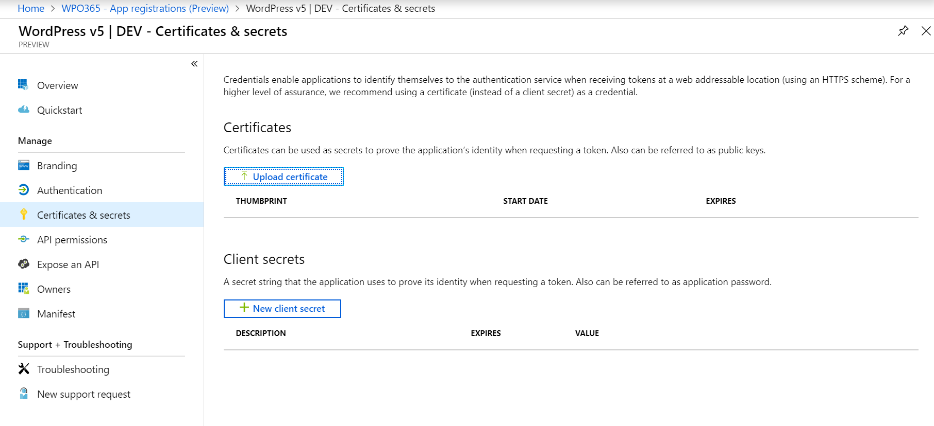The width and height of the screenshot is (934, 426).
Task: Click the Certificates section heading
Action: click(x=257, y=128)
